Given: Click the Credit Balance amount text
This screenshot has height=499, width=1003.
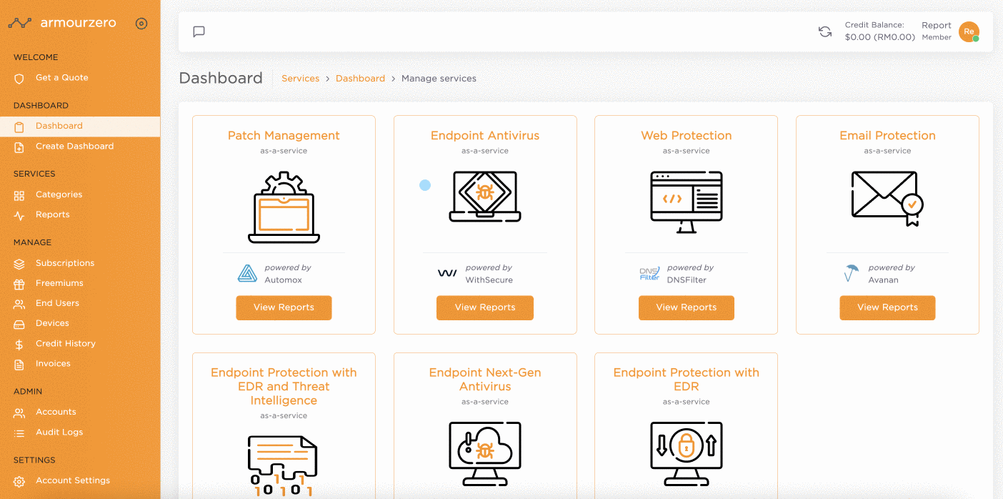Looking at the screenshot, I should [880, 37].
